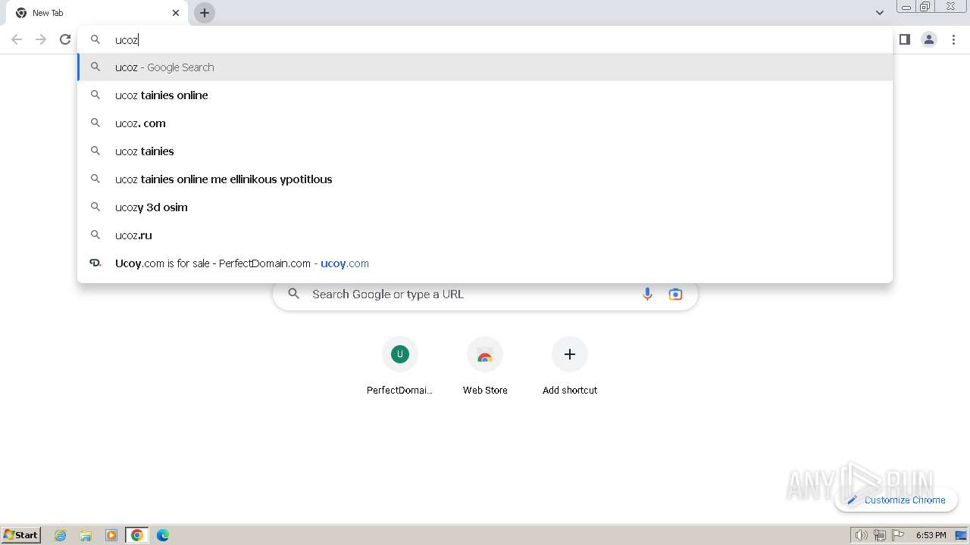This screenshot has height=545, width=970.
Task: Start voice search with microphone icon
Action: 647,294
